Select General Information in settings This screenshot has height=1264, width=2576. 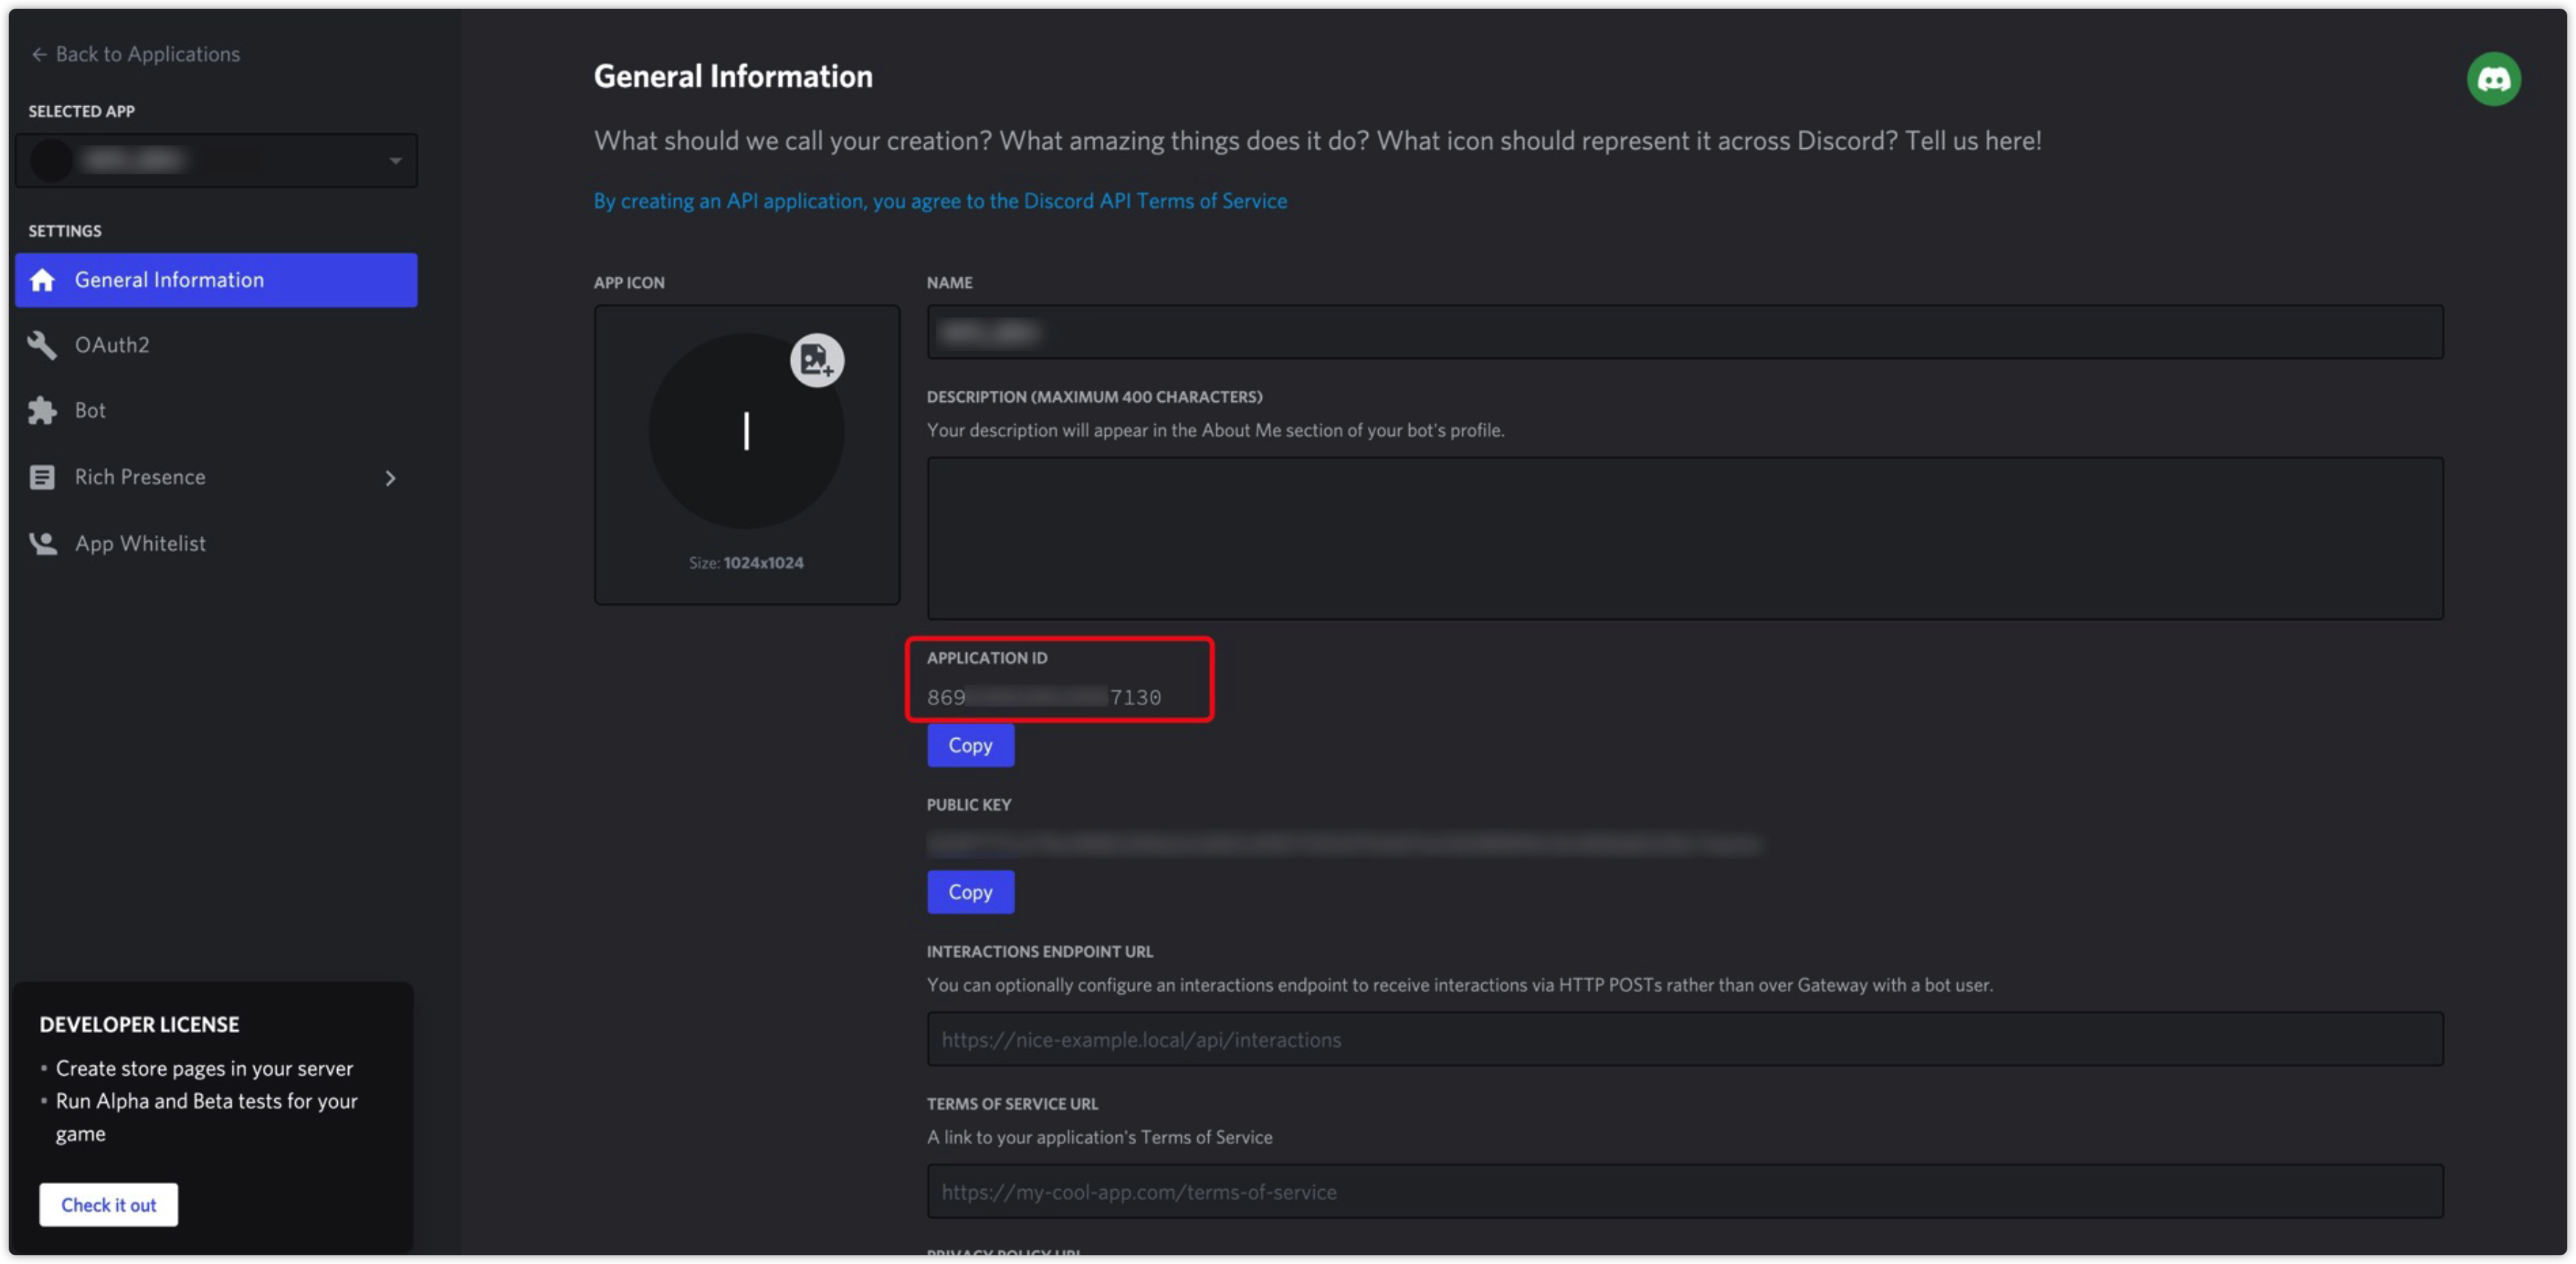[x=216, y=280]
